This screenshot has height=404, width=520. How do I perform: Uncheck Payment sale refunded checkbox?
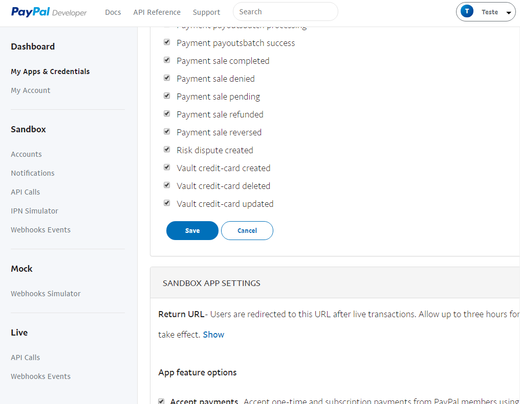pos(167,114)
